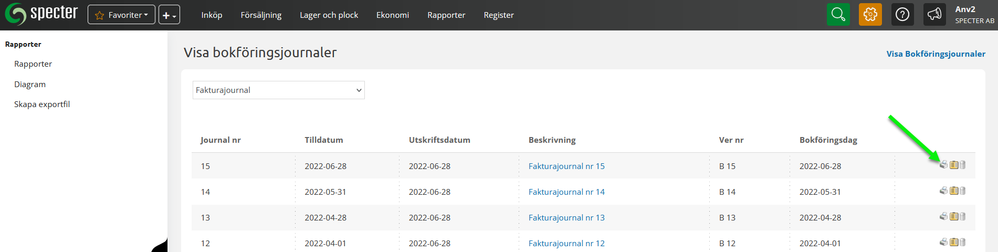Open the Lager och plock menu
The width and height of the screenshot is (998, 252).
329,15
